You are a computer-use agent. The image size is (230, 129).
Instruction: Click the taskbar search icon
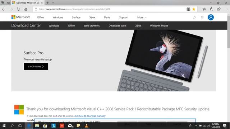(12, 126)
